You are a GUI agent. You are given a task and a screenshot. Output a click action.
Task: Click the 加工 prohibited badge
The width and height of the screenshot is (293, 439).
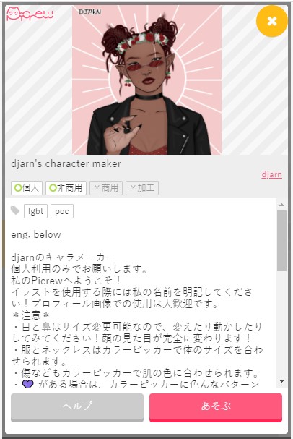click(142, 188)
